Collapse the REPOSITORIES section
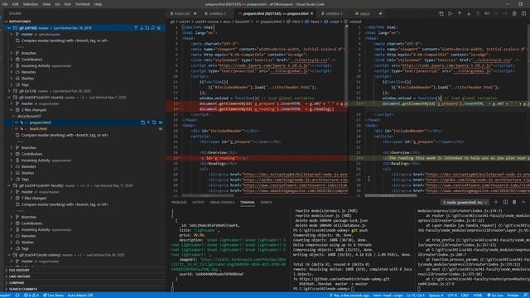Screen dimensions: 530x298 tap(84, 22)
